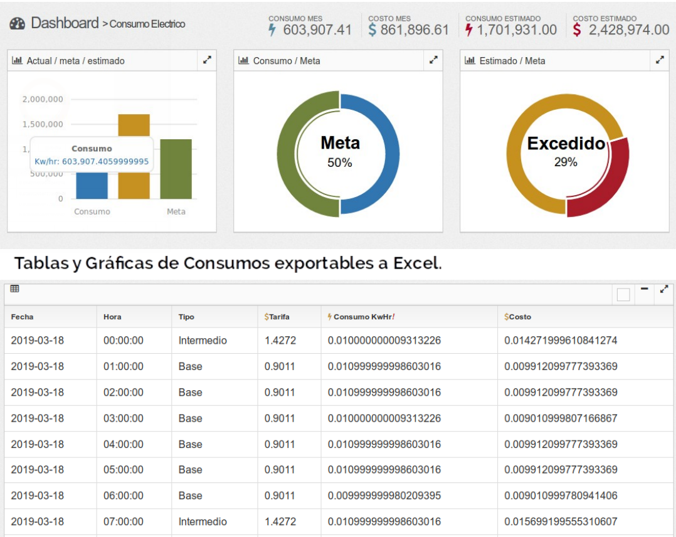676x537 pixels.
Task: Expand the Estimado / Meta panel
Action: tap(660, 60)
